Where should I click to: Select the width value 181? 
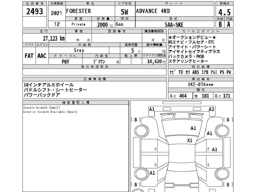pyautogui.click(x=205, y=96)
